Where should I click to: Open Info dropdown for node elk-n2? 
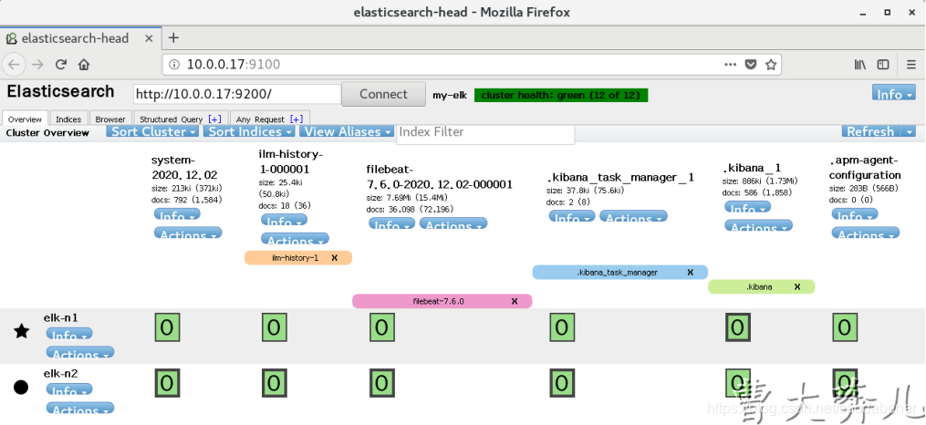pos(69,390)
